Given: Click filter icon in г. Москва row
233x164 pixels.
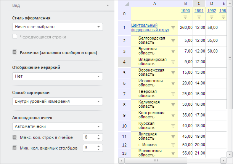Looking at the screenshot, I should (x=173, y=145).
